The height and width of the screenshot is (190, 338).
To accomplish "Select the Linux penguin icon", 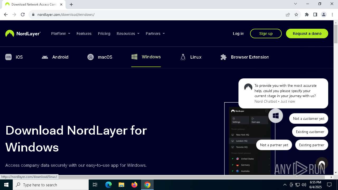I will coord(183,57).
